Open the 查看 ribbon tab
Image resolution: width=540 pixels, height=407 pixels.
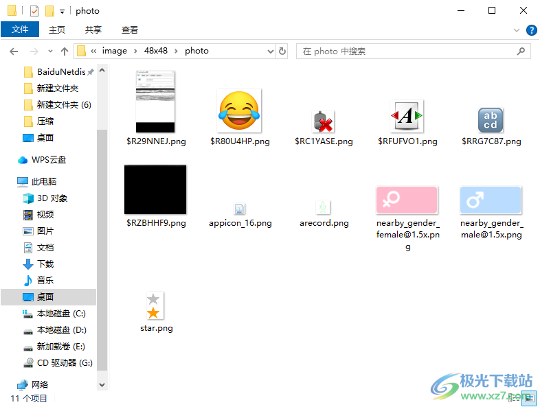tap(130, 30)
